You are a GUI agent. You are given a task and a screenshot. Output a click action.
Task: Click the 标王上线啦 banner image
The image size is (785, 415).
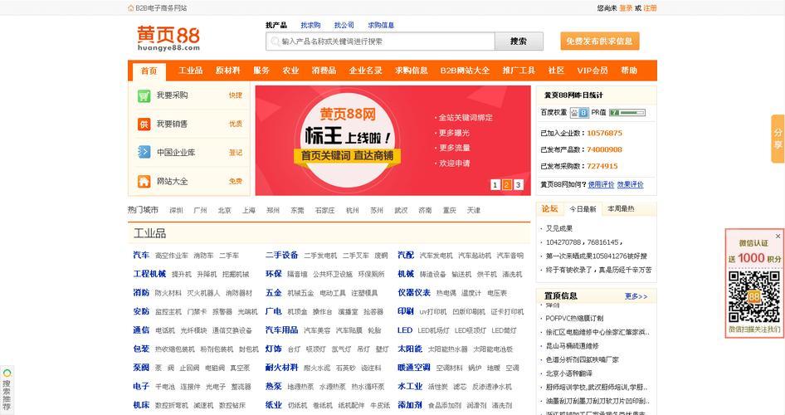(x=393, y=140)
